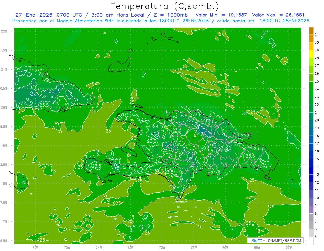The width and height of the screenshot is (324, 251).
Task: Click the '72W' longitude axis label
Action: pyautogui.click(x=162, y=247)
